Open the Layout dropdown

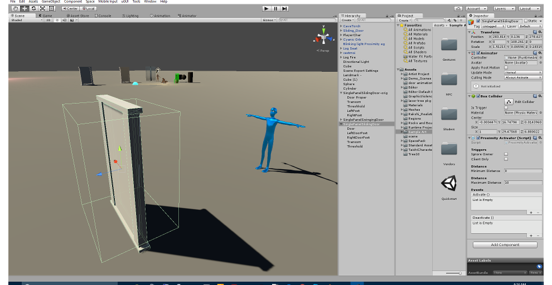coord(529,8)
